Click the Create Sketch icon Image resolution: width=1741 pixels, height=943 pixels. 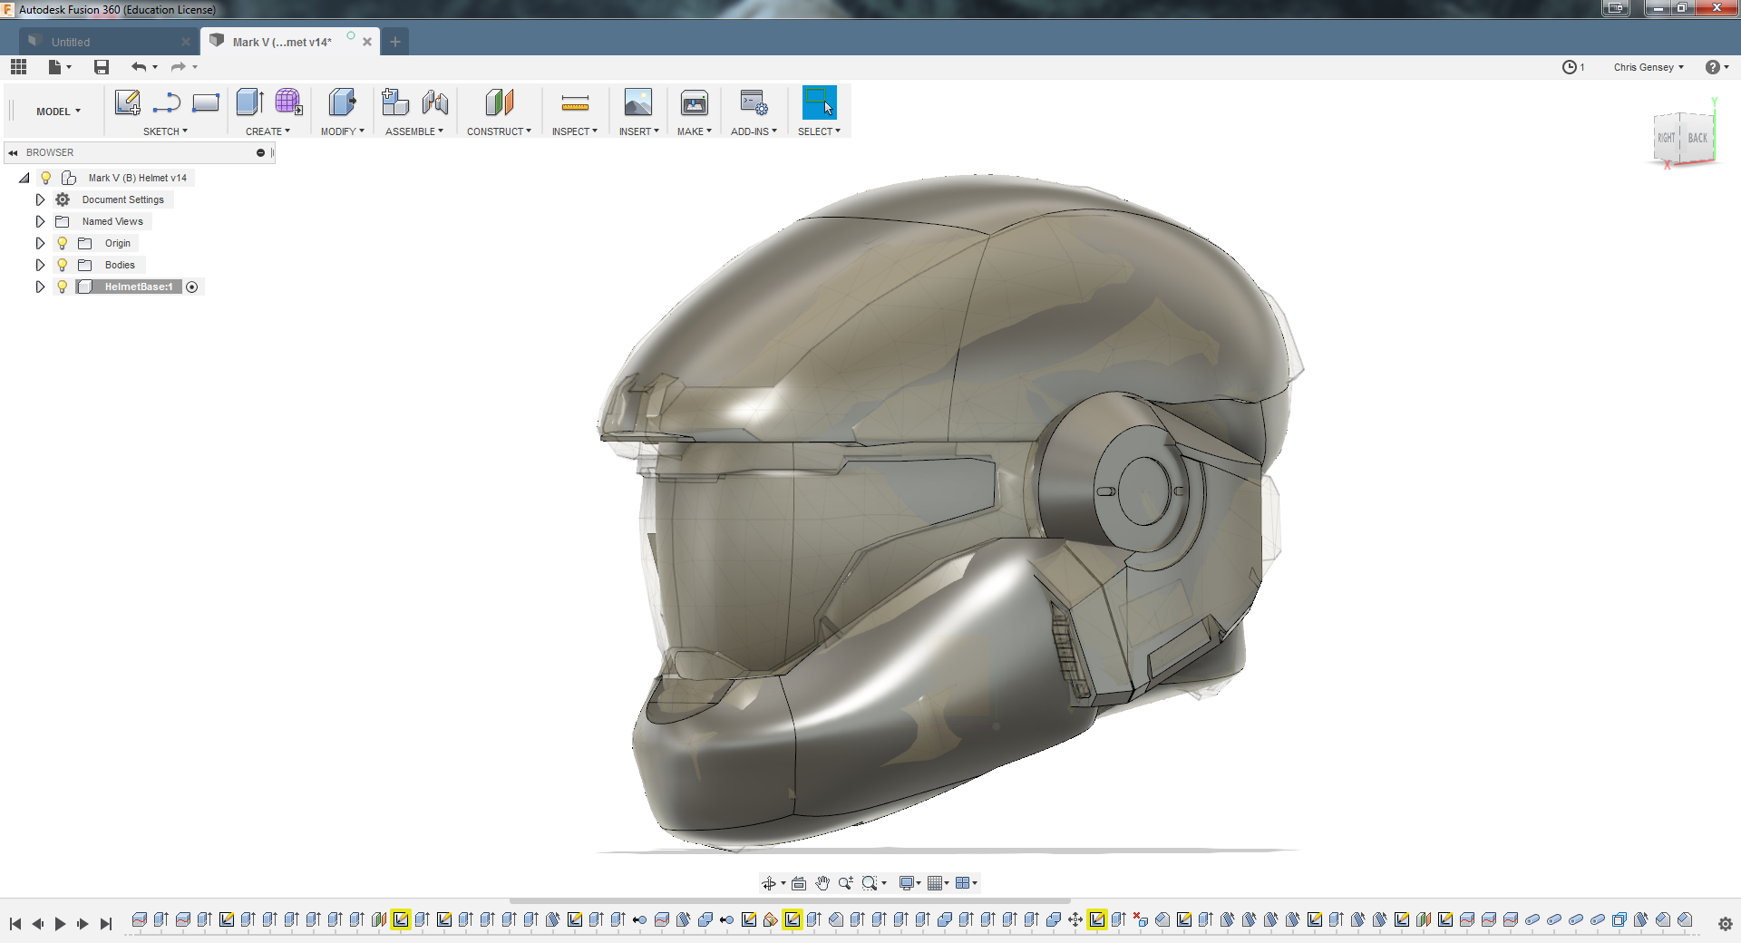[x=127, y=102]
